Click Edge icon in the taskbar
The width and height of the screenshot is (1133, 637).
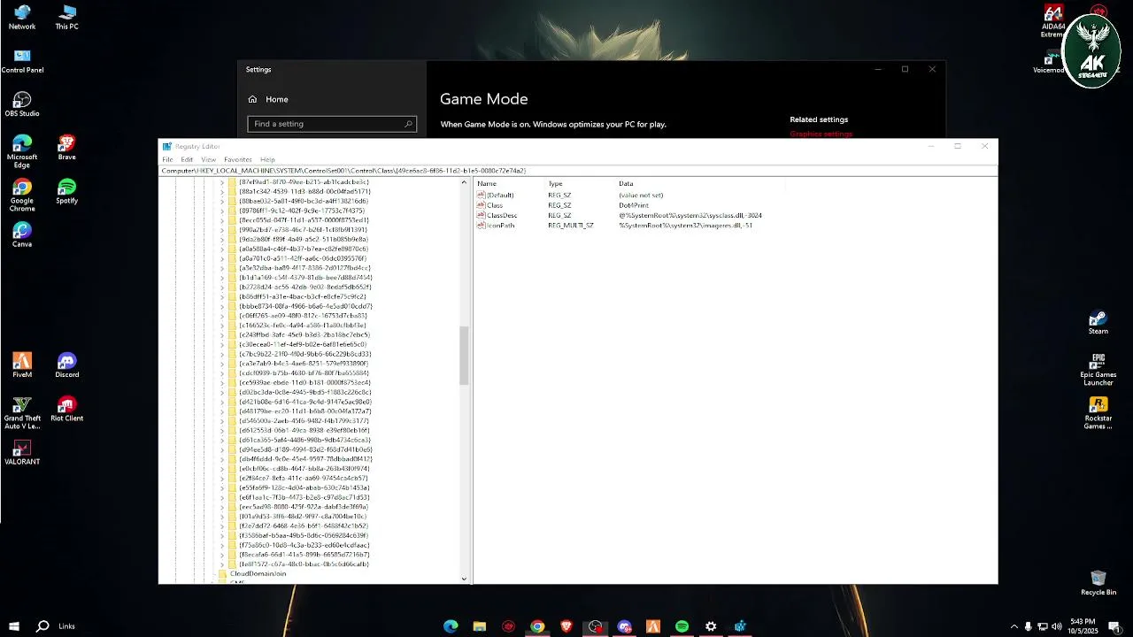click(451, 626)
